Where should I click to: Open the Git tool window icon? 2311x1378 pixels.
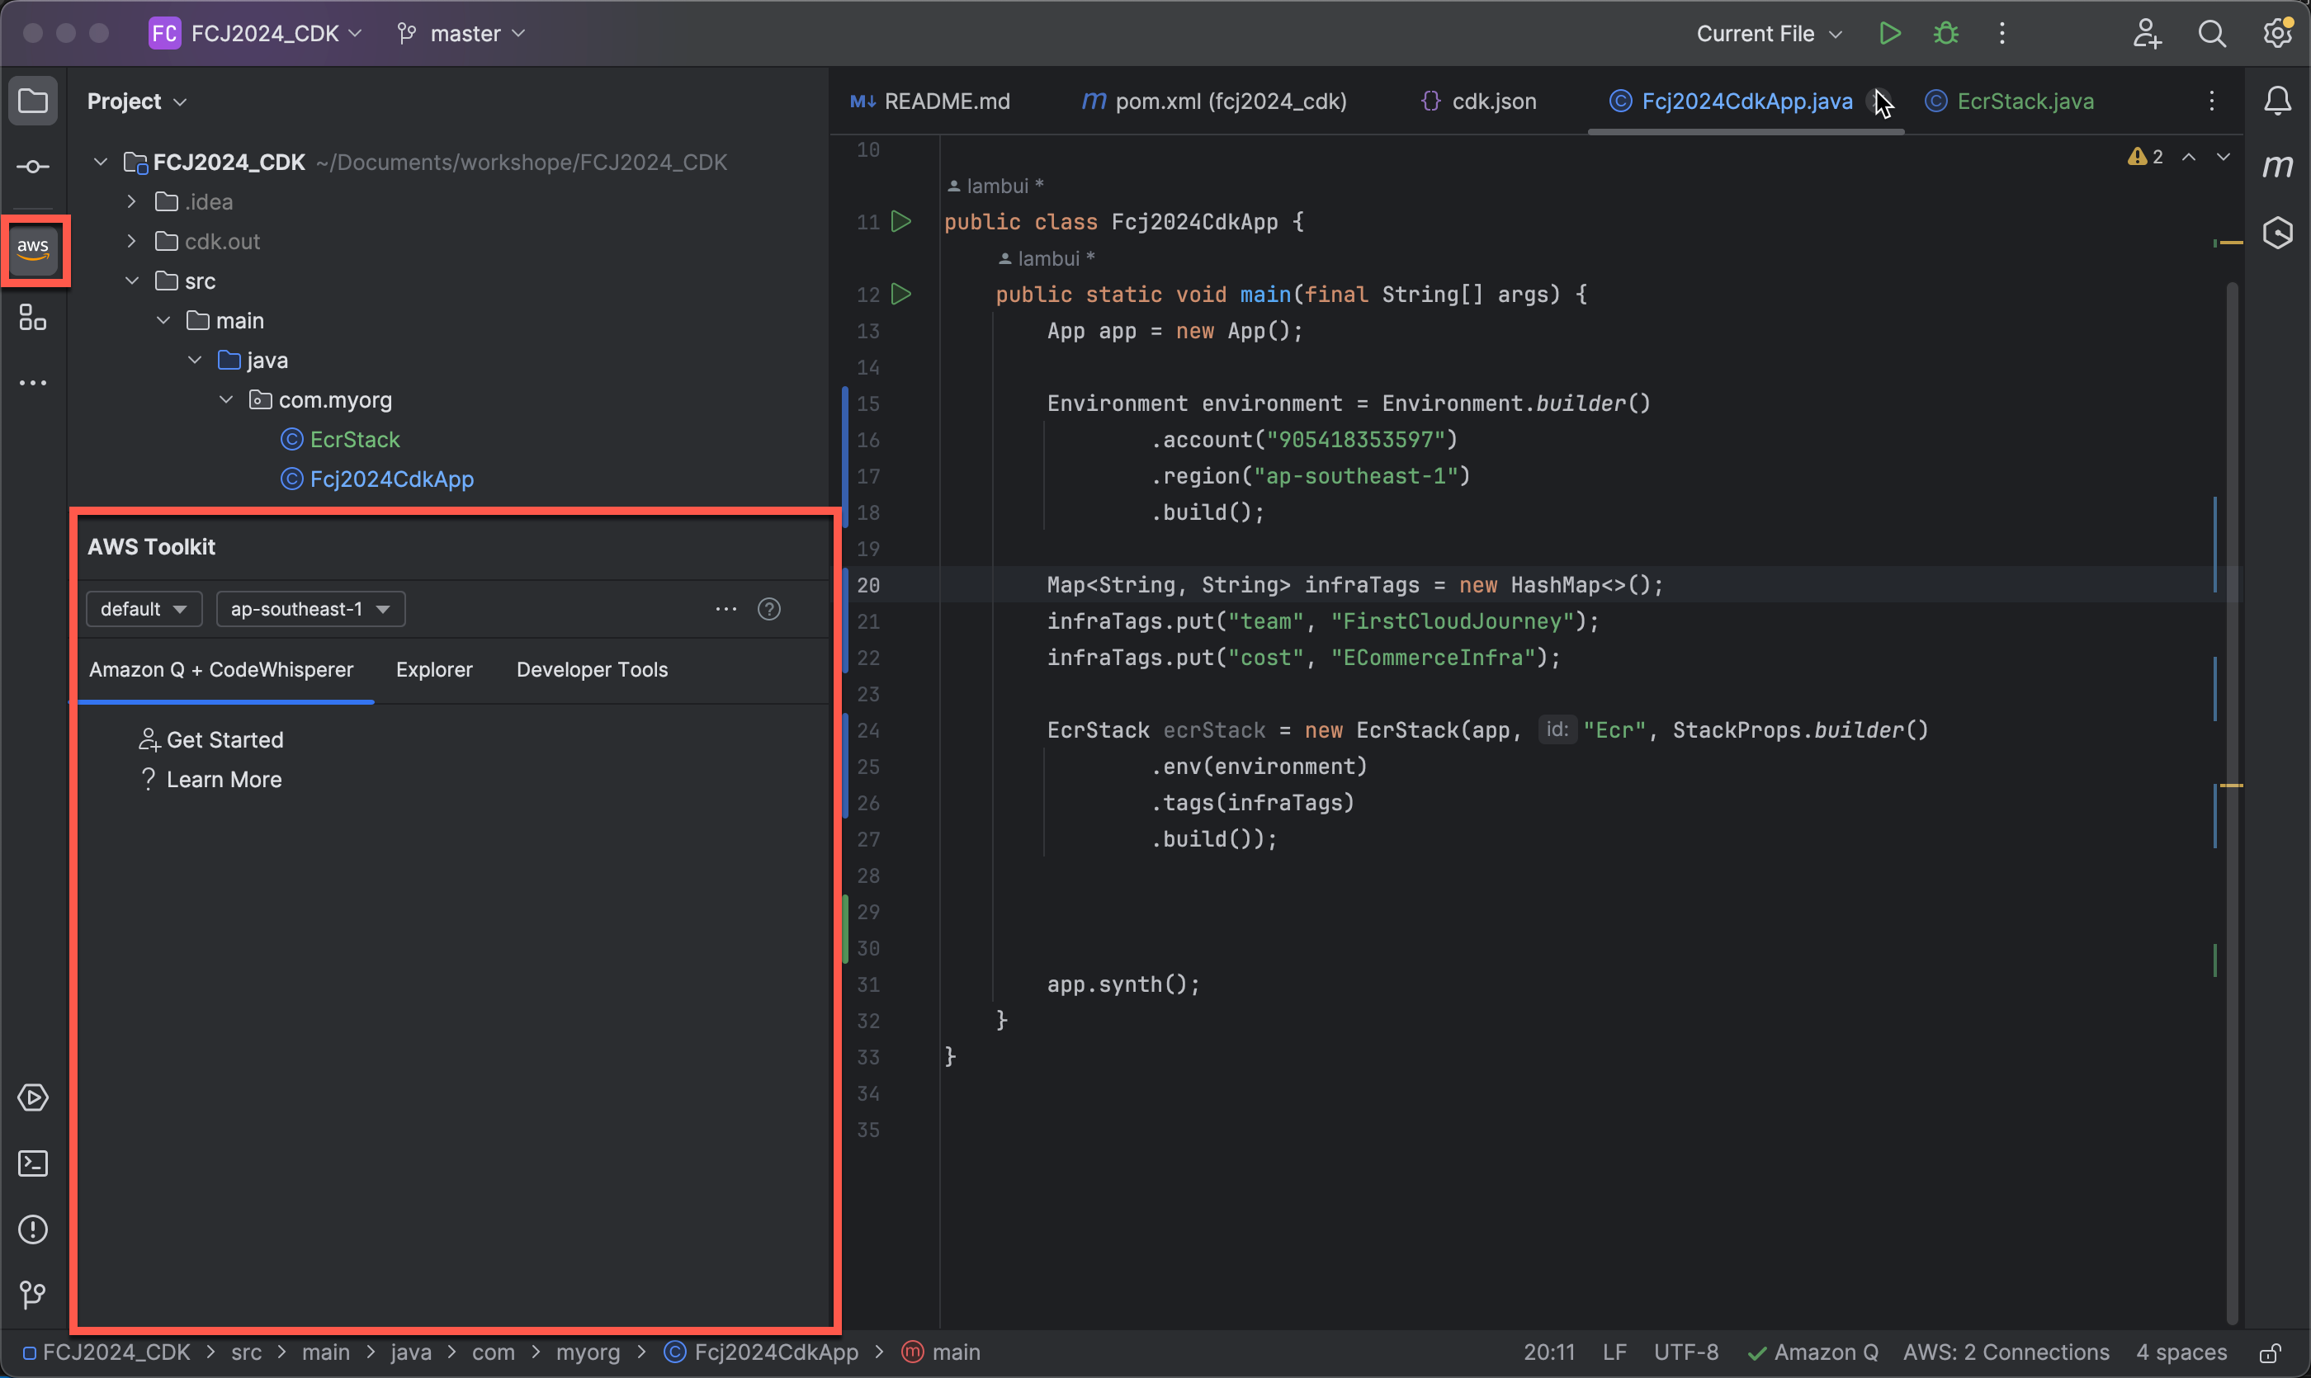click(34, 1295)
